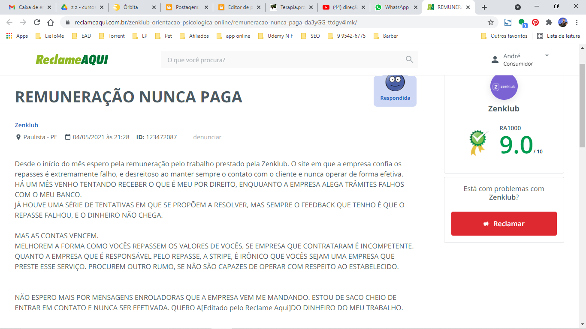
Task: Open the app online bookmark folder
Action: [233, 36]
